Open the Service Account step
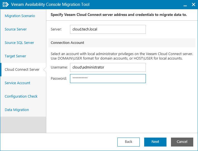 coord(17,83)
